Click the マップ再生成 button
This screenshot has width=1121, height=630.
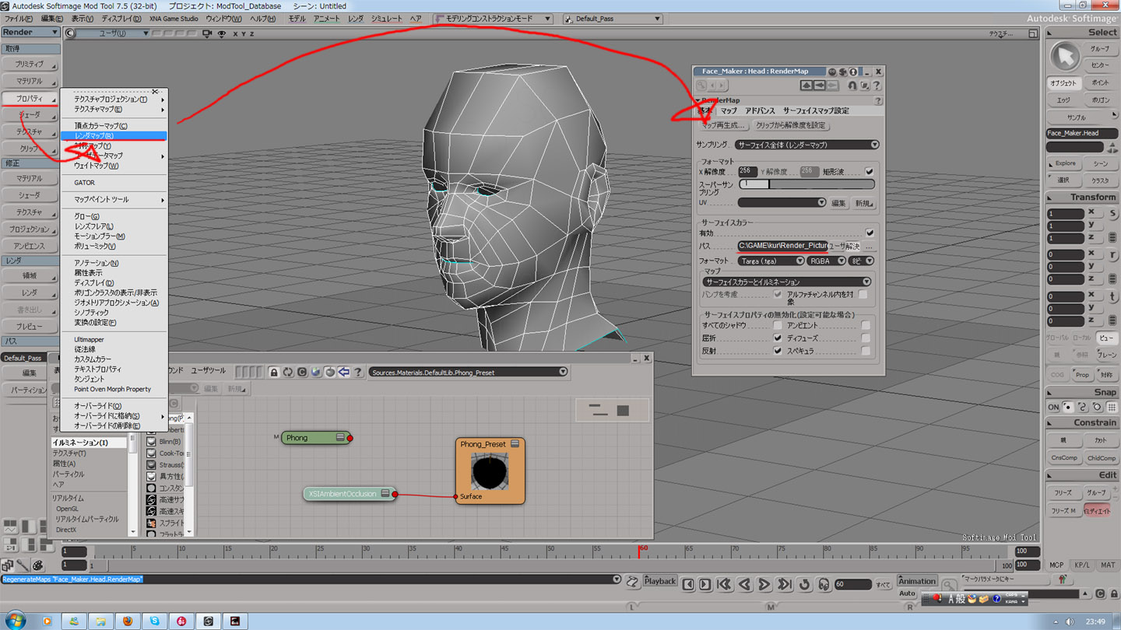coord(722,125)
